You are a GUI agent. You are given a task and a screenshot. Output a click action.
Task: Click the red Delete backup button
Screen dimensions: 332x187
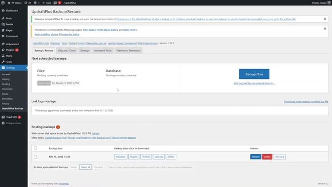pos(267,157)
